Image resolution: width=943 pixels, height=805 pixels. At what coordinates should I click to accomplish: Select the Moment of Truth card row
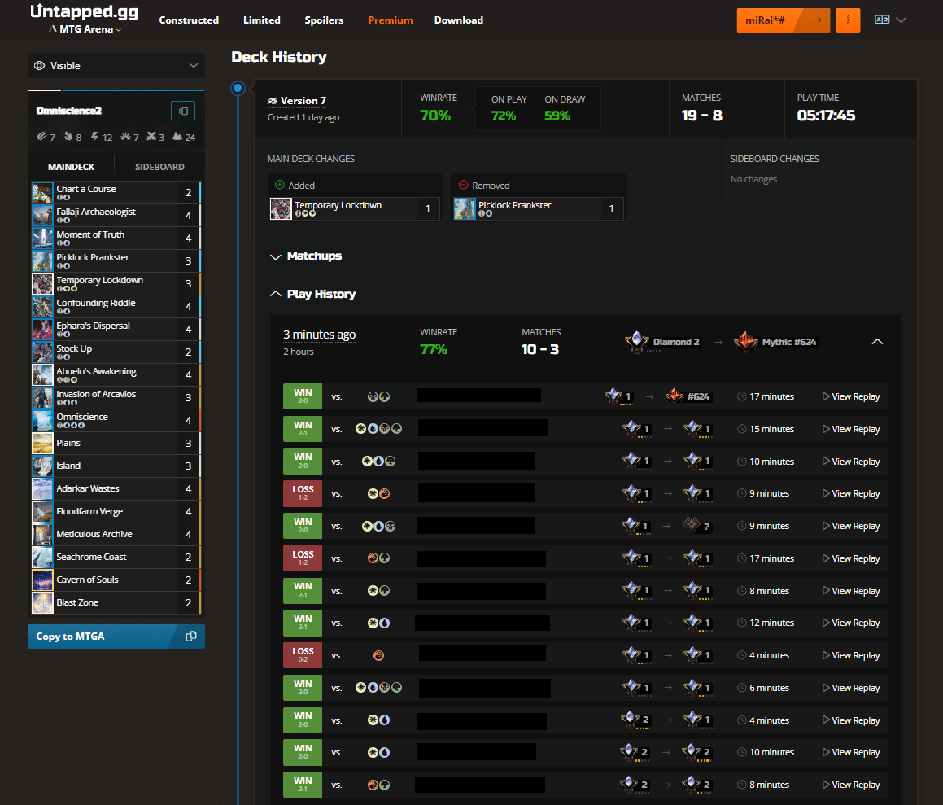click(116, 238)
